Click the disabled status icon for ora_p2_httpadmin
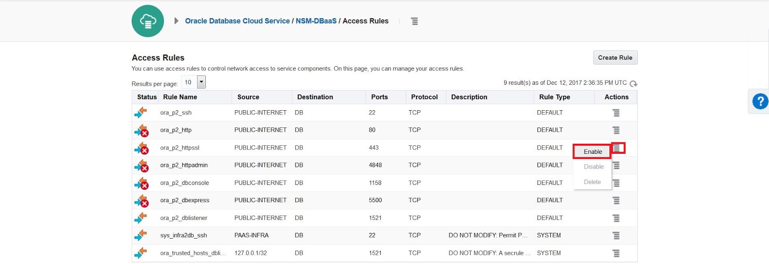This screenshot has width=769, height=264. pyautogui.click(x=141, y=165)
